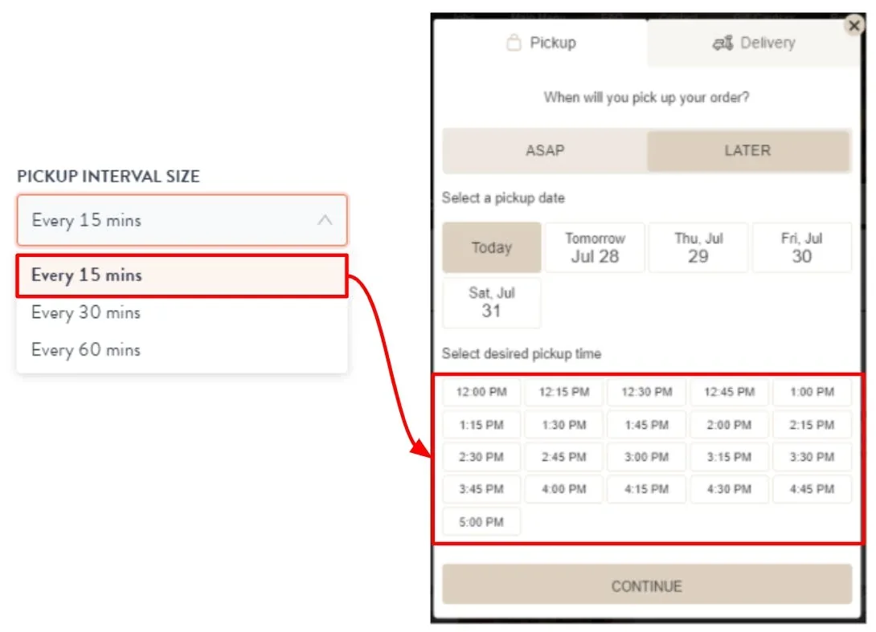Select the 1:15 PM time slot
The image size is (876, 632).
481,425
